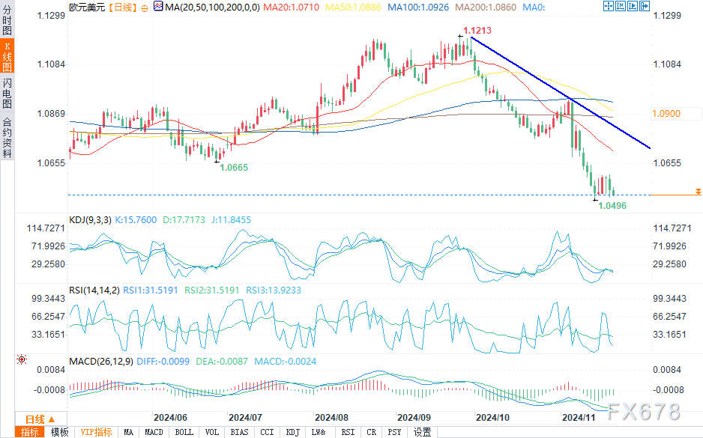Click the export arrow icon at top right
This screenshot has height=438, width=703.
(x=645, y=6)
